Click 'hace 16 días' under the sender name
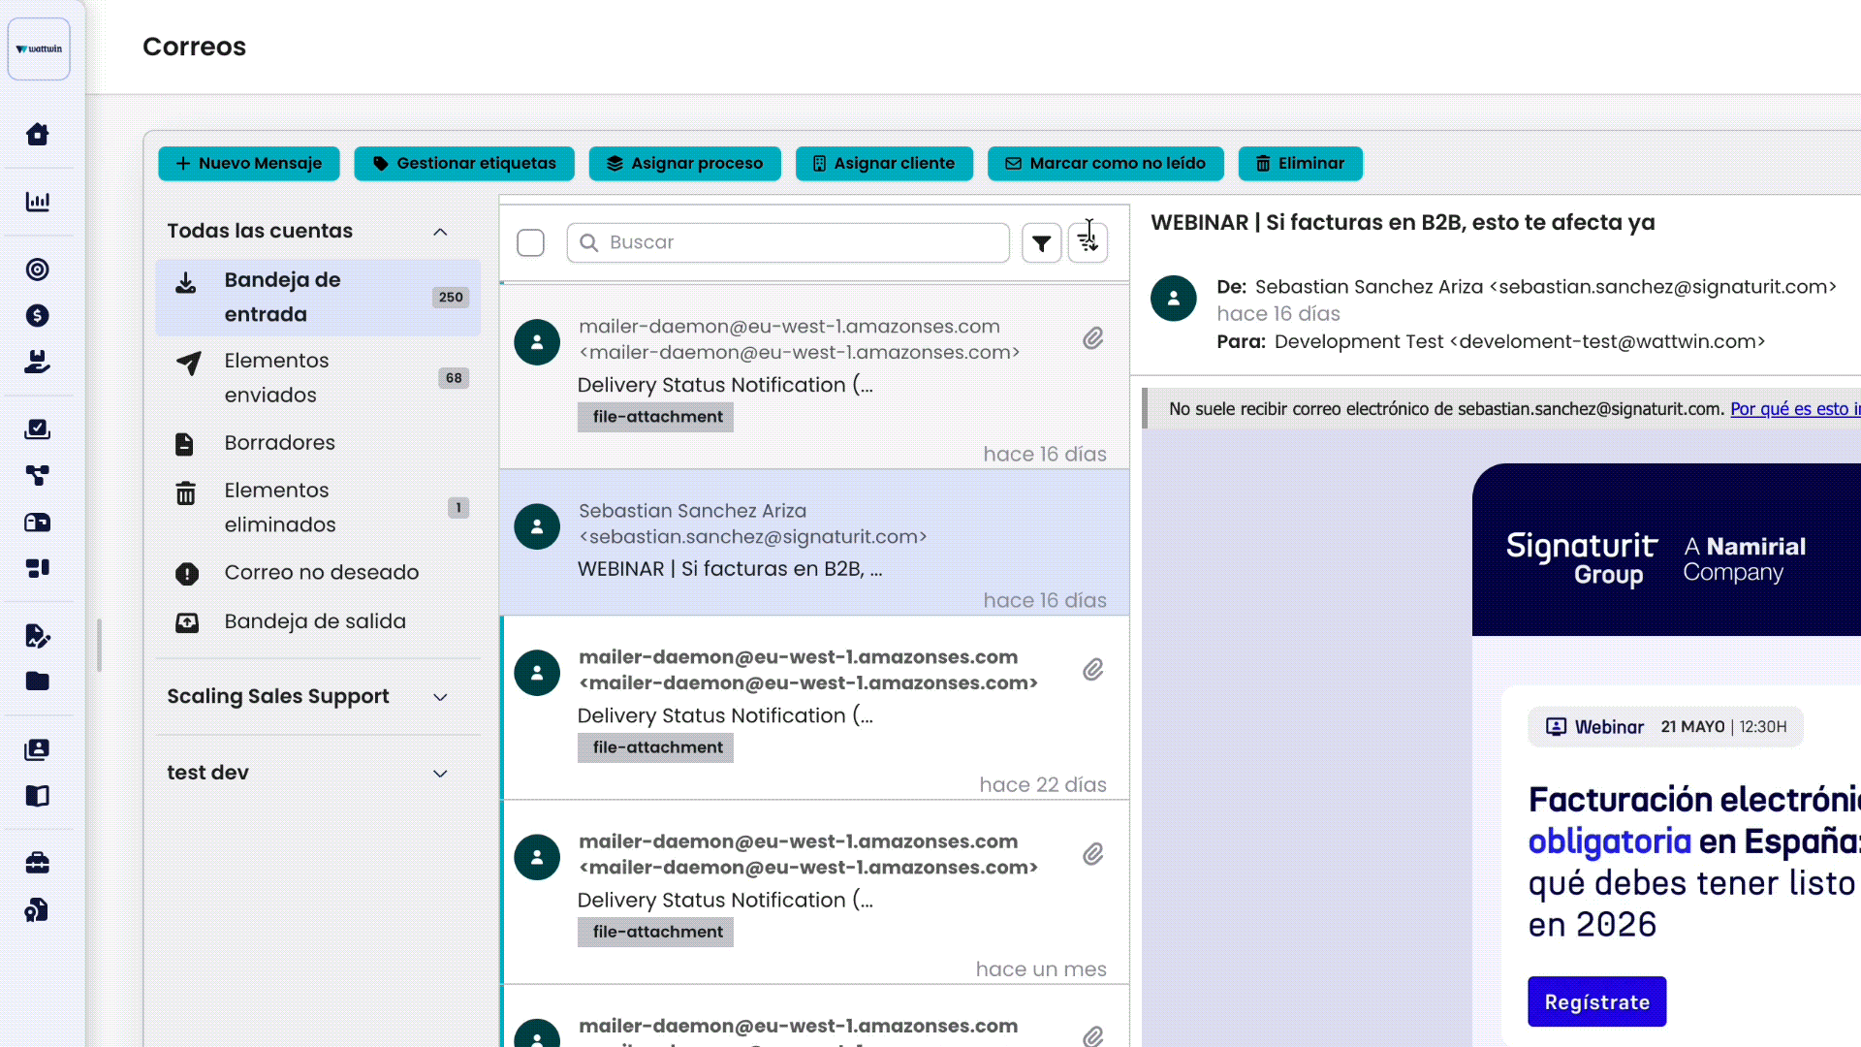 coord(1278,314)
